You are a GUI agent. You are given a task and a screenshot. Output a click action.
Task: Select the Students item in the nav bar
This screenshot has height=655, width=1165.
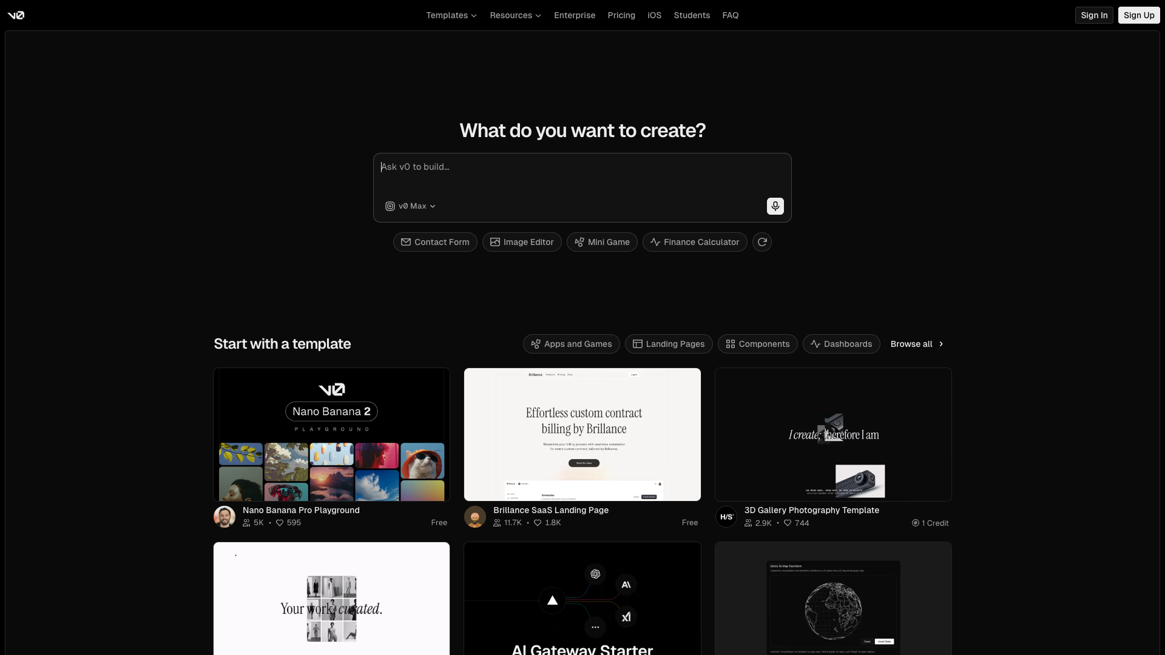point(692,15)
